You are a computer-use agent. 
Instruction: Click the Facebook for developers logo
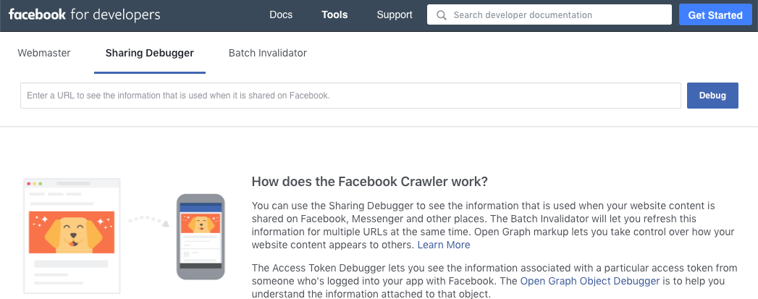pos(84,15)
